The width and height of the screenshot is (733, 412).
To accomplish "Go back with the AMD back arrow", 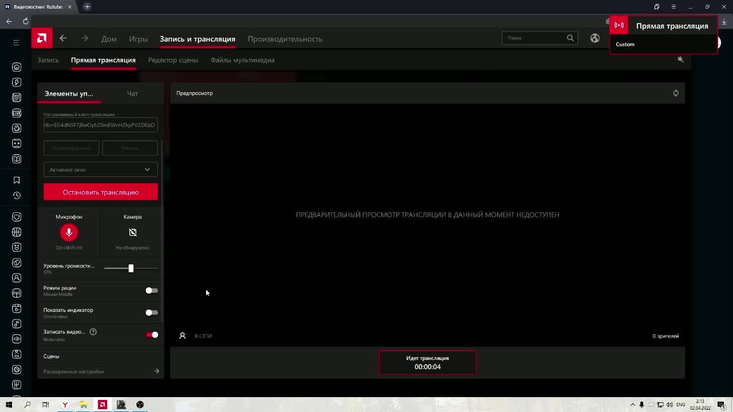I will [x=63, y=38].
